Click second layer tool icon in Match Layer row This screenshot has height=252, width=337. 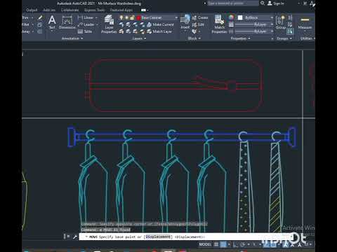128,31
